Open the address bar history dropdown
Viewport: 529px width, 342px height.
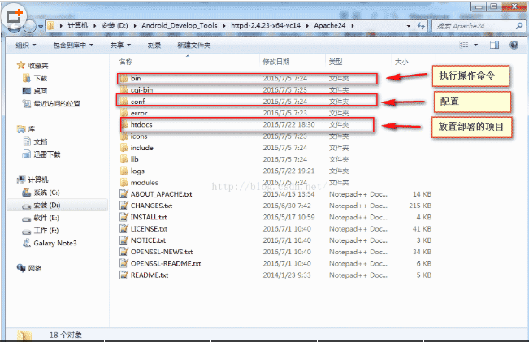tap(409, 26)
